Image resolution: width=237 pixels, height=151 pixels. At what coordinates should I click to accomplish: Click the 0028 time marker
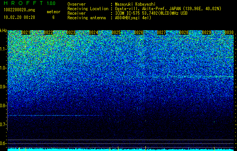point(184,32)
